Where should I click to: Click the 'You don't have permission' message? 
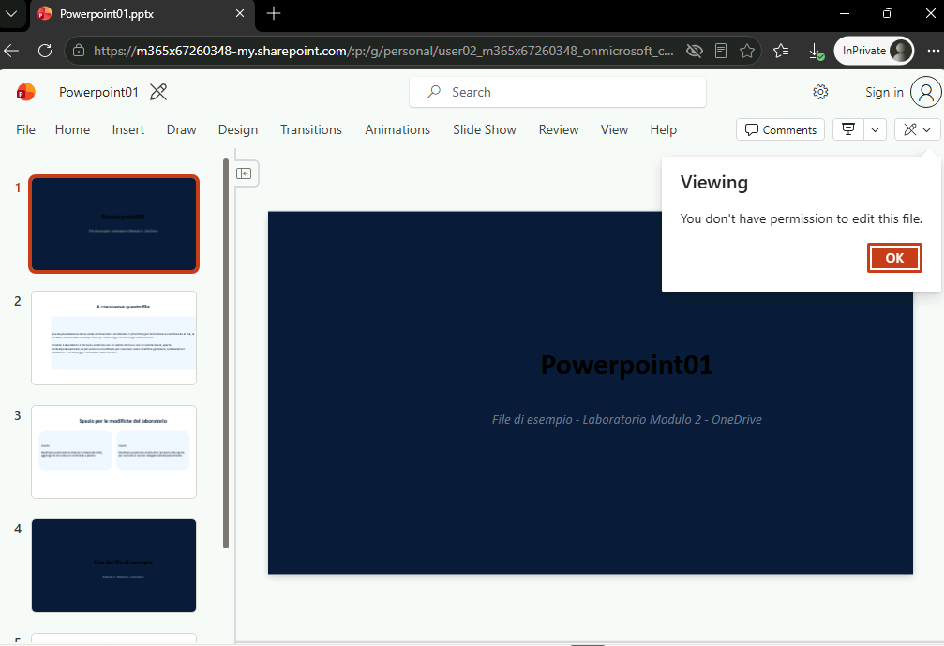pos(801,218)
